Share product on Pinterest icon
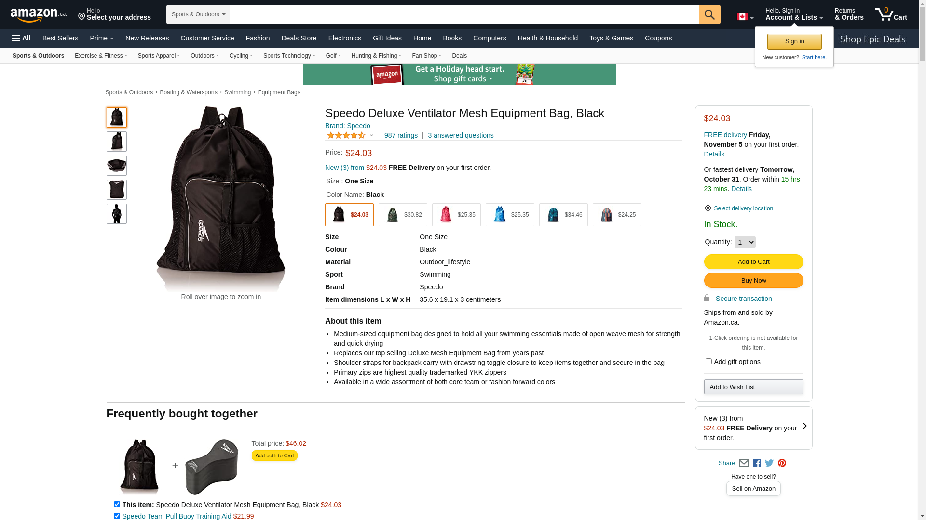The image size is (926, 520). 782,463
